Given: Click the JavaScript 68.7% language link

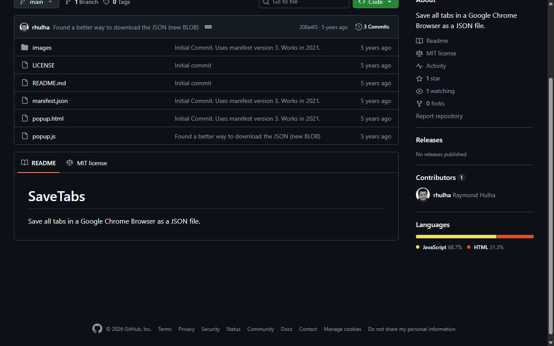Looking at the screenshot, I should pos(439,247).
